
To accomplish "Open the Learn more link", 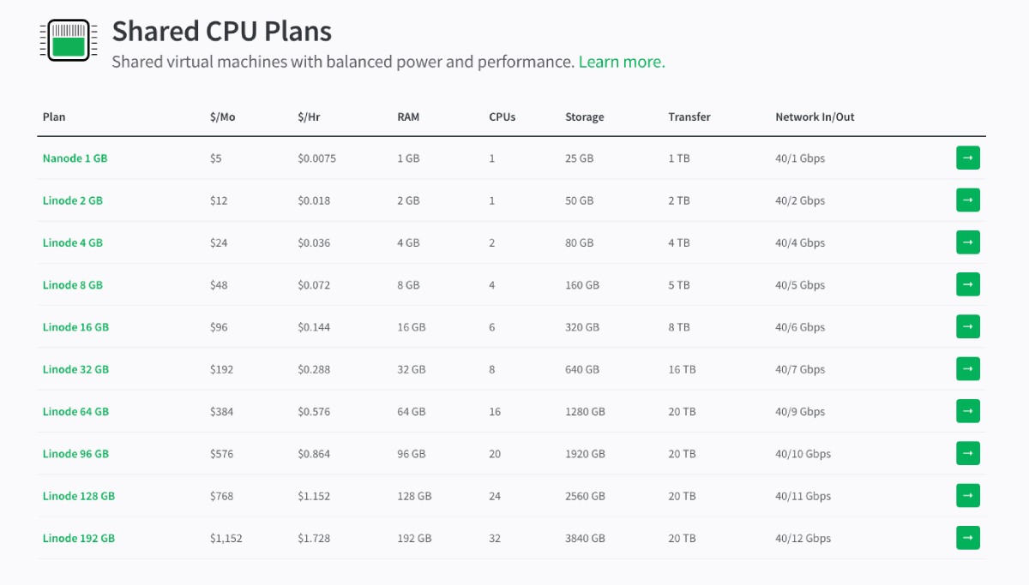I will (x=622, y=62).
